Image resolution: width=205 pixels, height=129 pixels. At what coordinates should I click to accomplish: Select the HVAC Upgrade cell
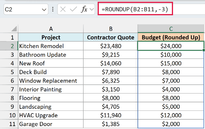[51, 115]
